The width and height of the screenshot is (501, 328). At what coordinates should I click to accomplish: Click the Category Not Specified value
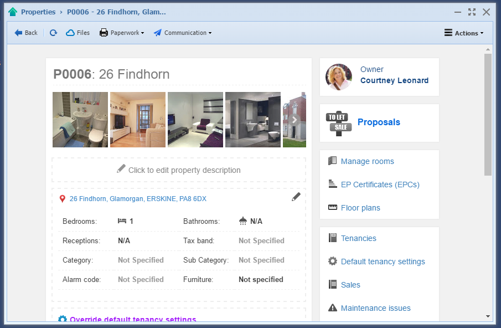pos(141,260)
